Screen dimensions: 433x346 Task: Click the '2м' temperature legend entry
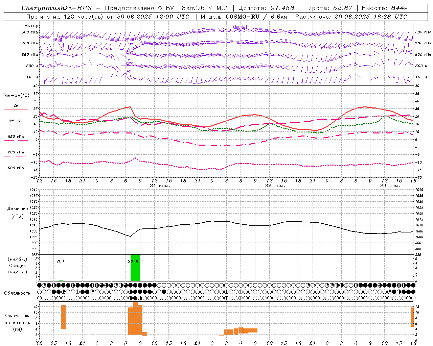pos(16,105)
